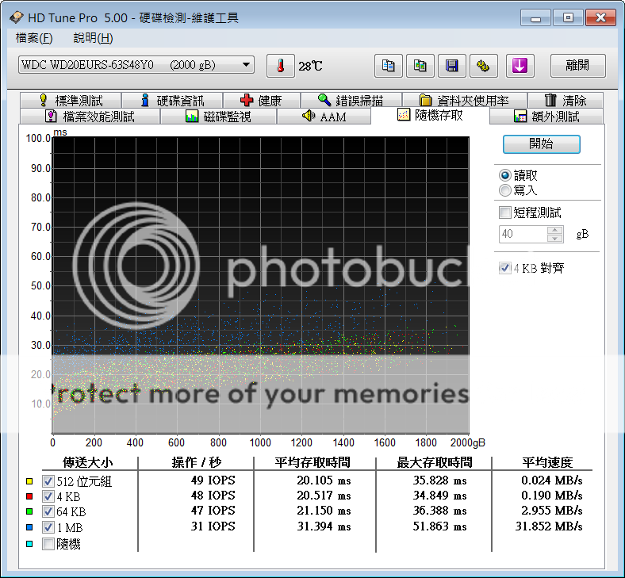Select the 寫入 radio button
The width and height of the screenshot is (625, 578).
tap(504, 190)
